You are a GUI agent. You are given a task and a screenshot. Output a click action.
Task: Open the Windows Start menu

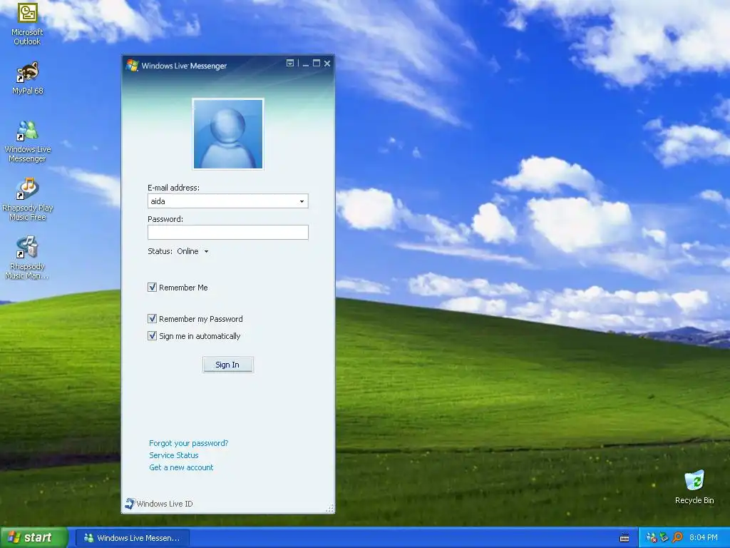click(34, 538)
